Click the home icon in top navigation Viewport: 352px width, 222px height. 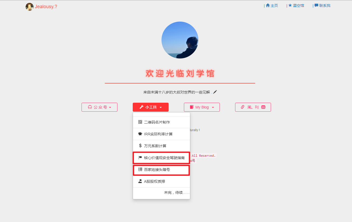(x=268, y=5)
